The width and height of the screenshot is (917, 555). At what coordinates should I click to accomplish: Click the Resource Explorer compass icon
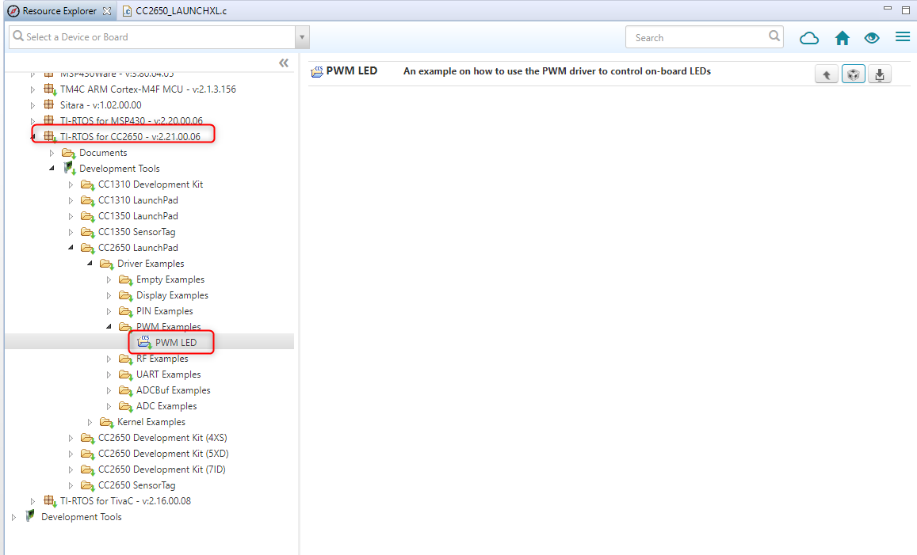coord(13,11)
